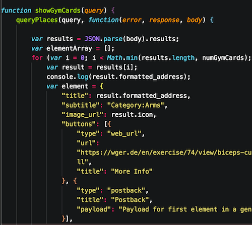Click 'var element = {' line

click(75, 86)
